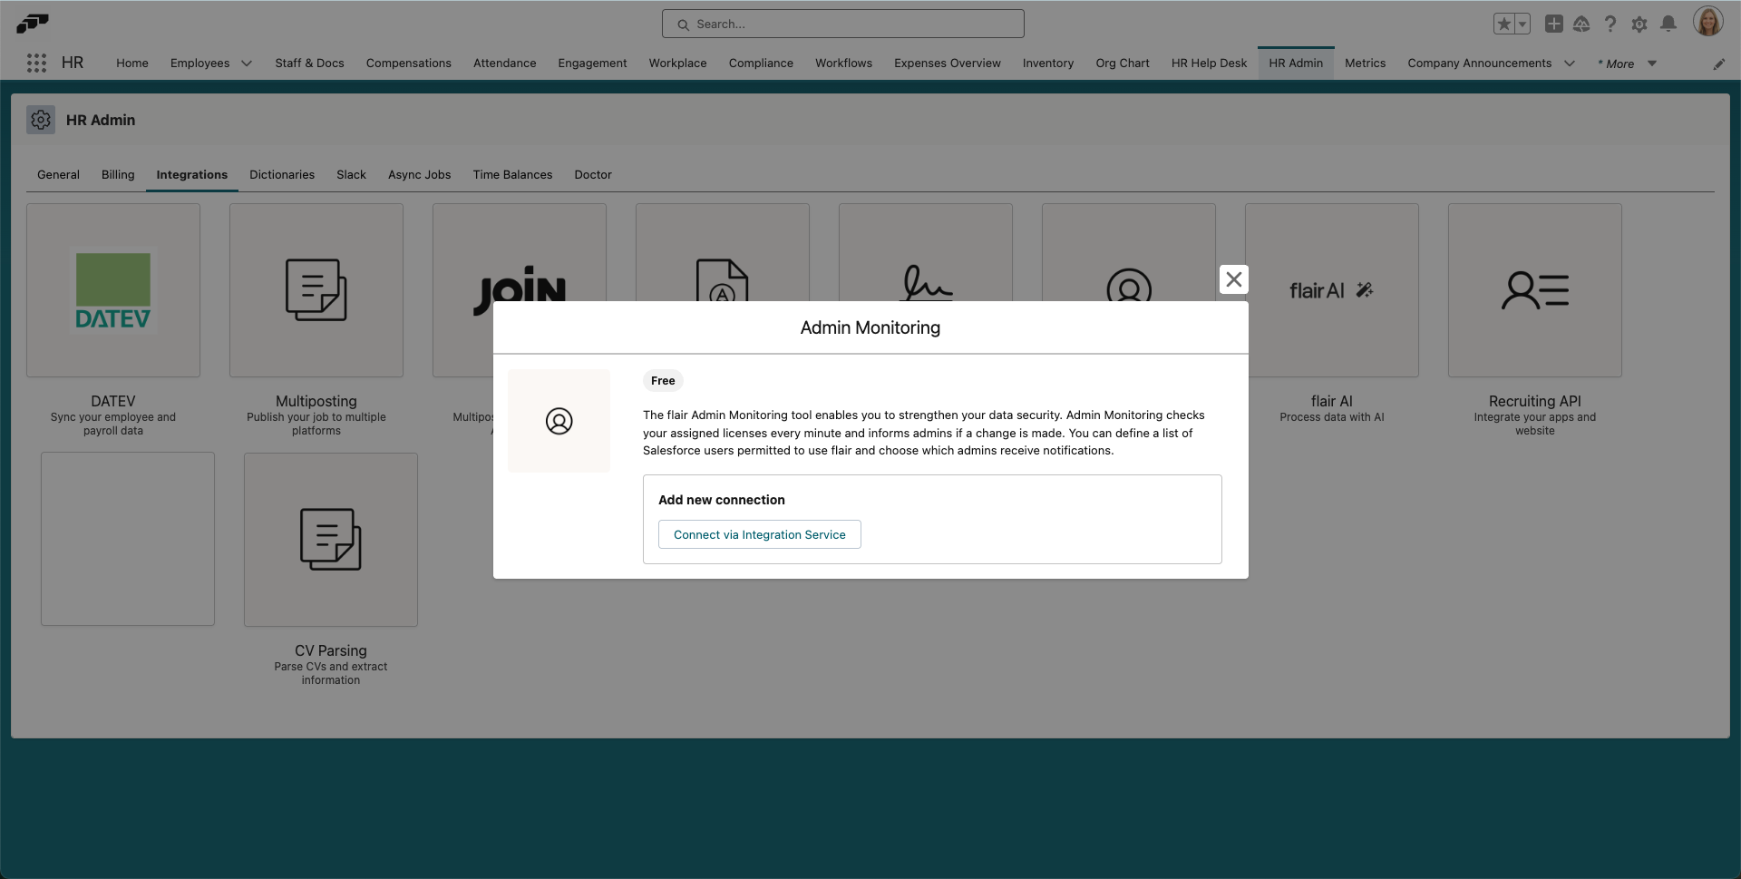Open the Org Chart navigation item
The image size is (1741, 879).
(1122, 63)
